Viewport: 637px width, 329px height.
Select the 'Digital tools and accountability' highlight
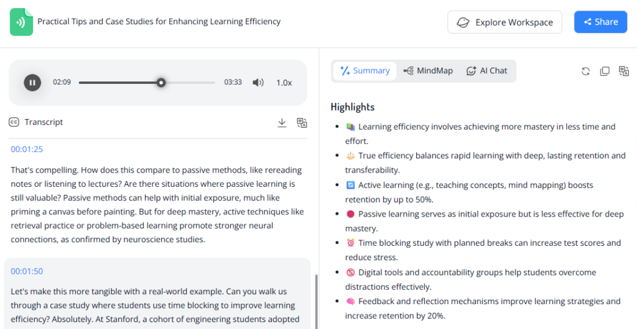point(471,279)
